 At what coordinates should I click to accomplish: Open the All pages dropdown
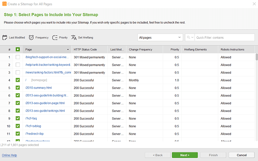[160, 38]
